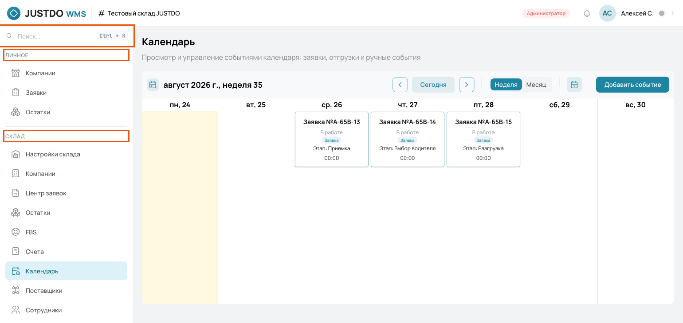Open Остатки under the Склад section
The height and width of the screenshot is (323, 683).
(66, 213)
